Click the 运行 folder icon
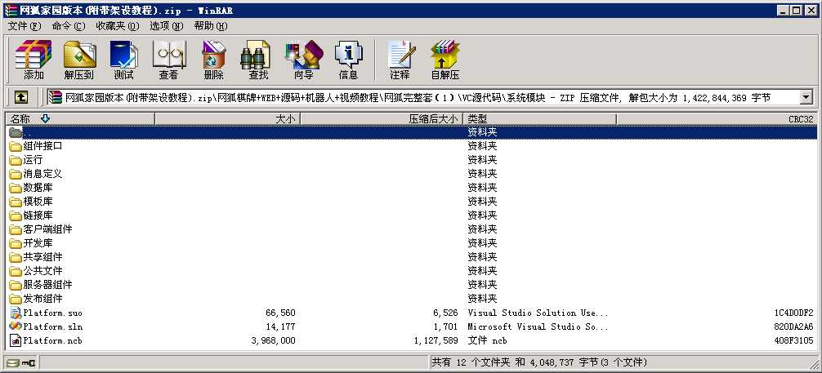Screen dimensions: 822x373 [16, 160]
